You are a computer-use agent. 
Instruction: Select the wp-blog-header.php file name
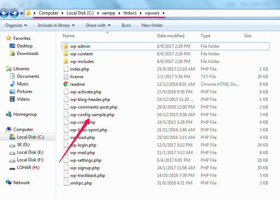point(90,99)
